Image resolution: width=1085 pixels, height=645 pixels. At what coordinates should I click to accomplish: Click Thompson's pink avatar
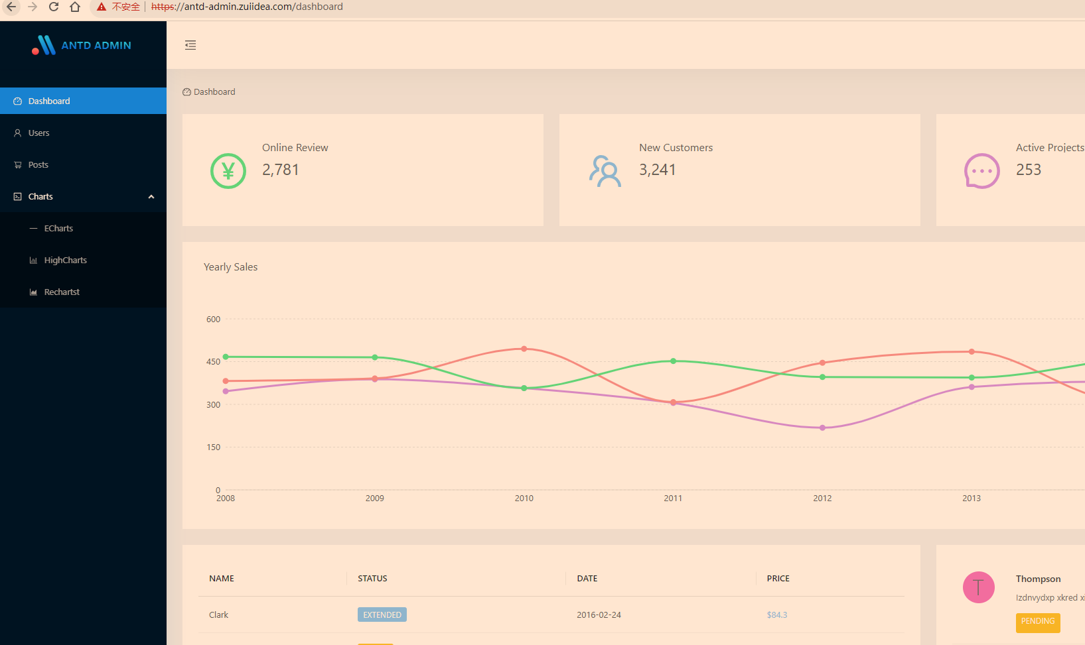coord(979,587)
